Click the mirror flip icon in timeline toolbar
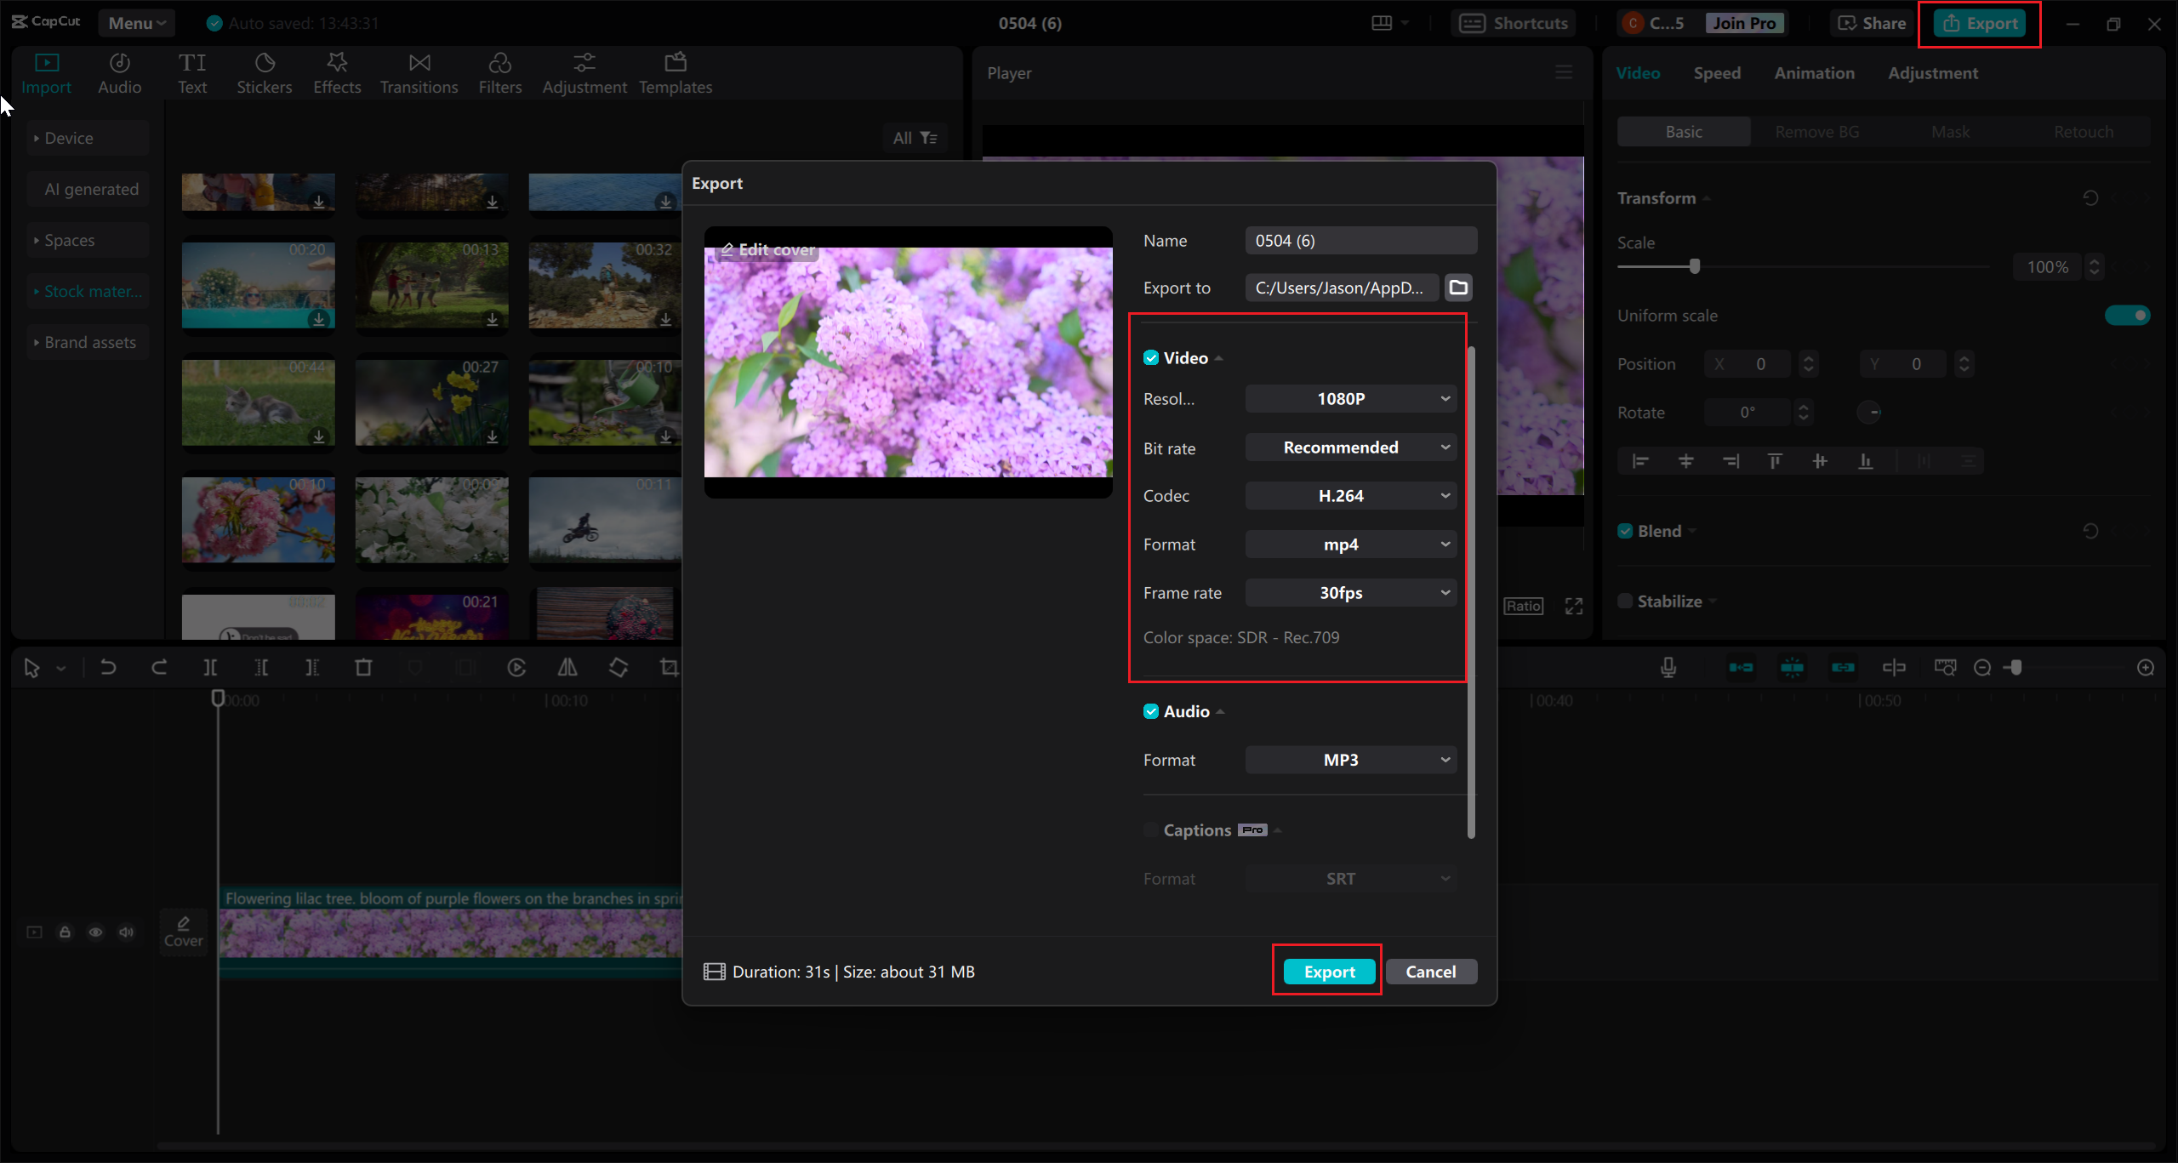Viewport: 2178px width, 1163px height. 567,667
